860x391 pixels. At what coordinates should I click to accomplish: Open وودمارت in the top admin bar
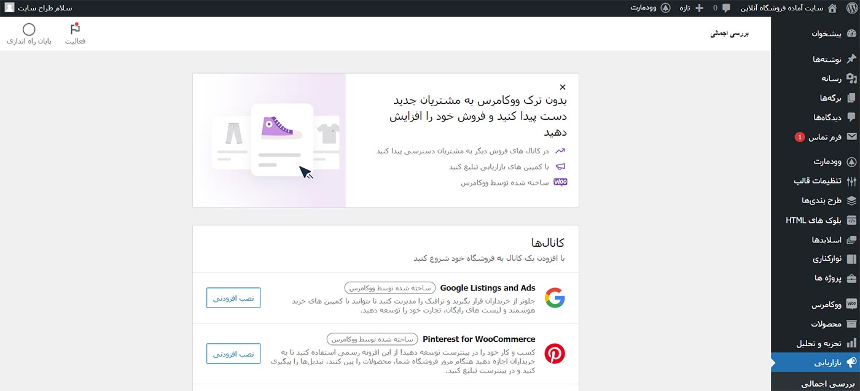(x=650, y=8)
